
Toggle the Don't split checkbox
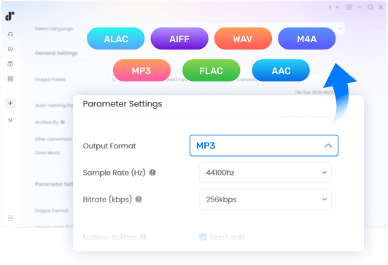tap(203, 237)
